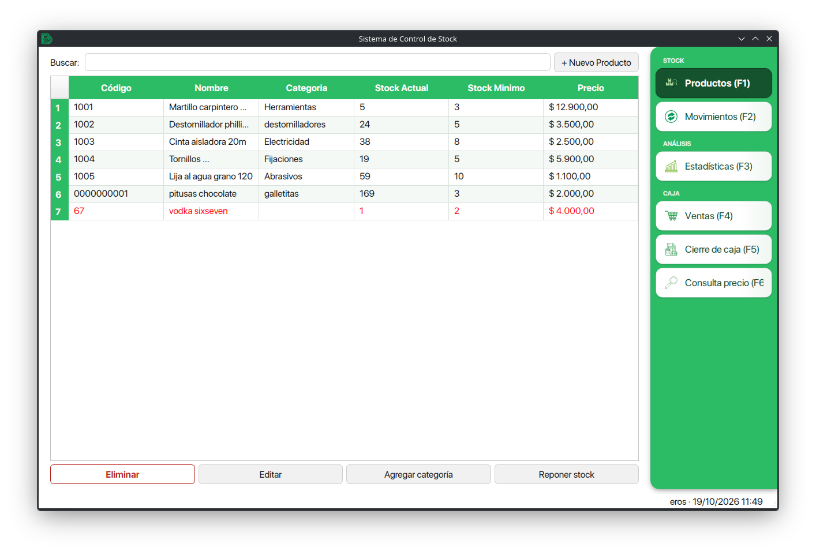
Task: Select the '$ 1.100,00' price cell
Action: tap(591, 177)
